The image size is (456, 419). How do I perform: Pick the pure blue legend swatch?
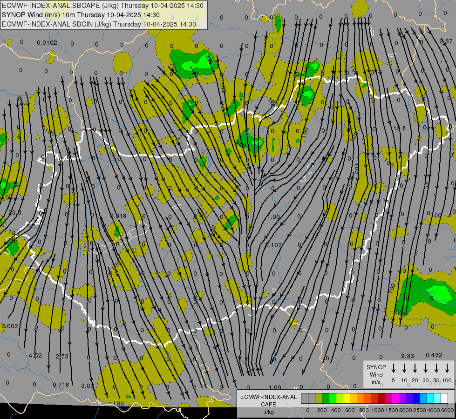coord(416,398)
